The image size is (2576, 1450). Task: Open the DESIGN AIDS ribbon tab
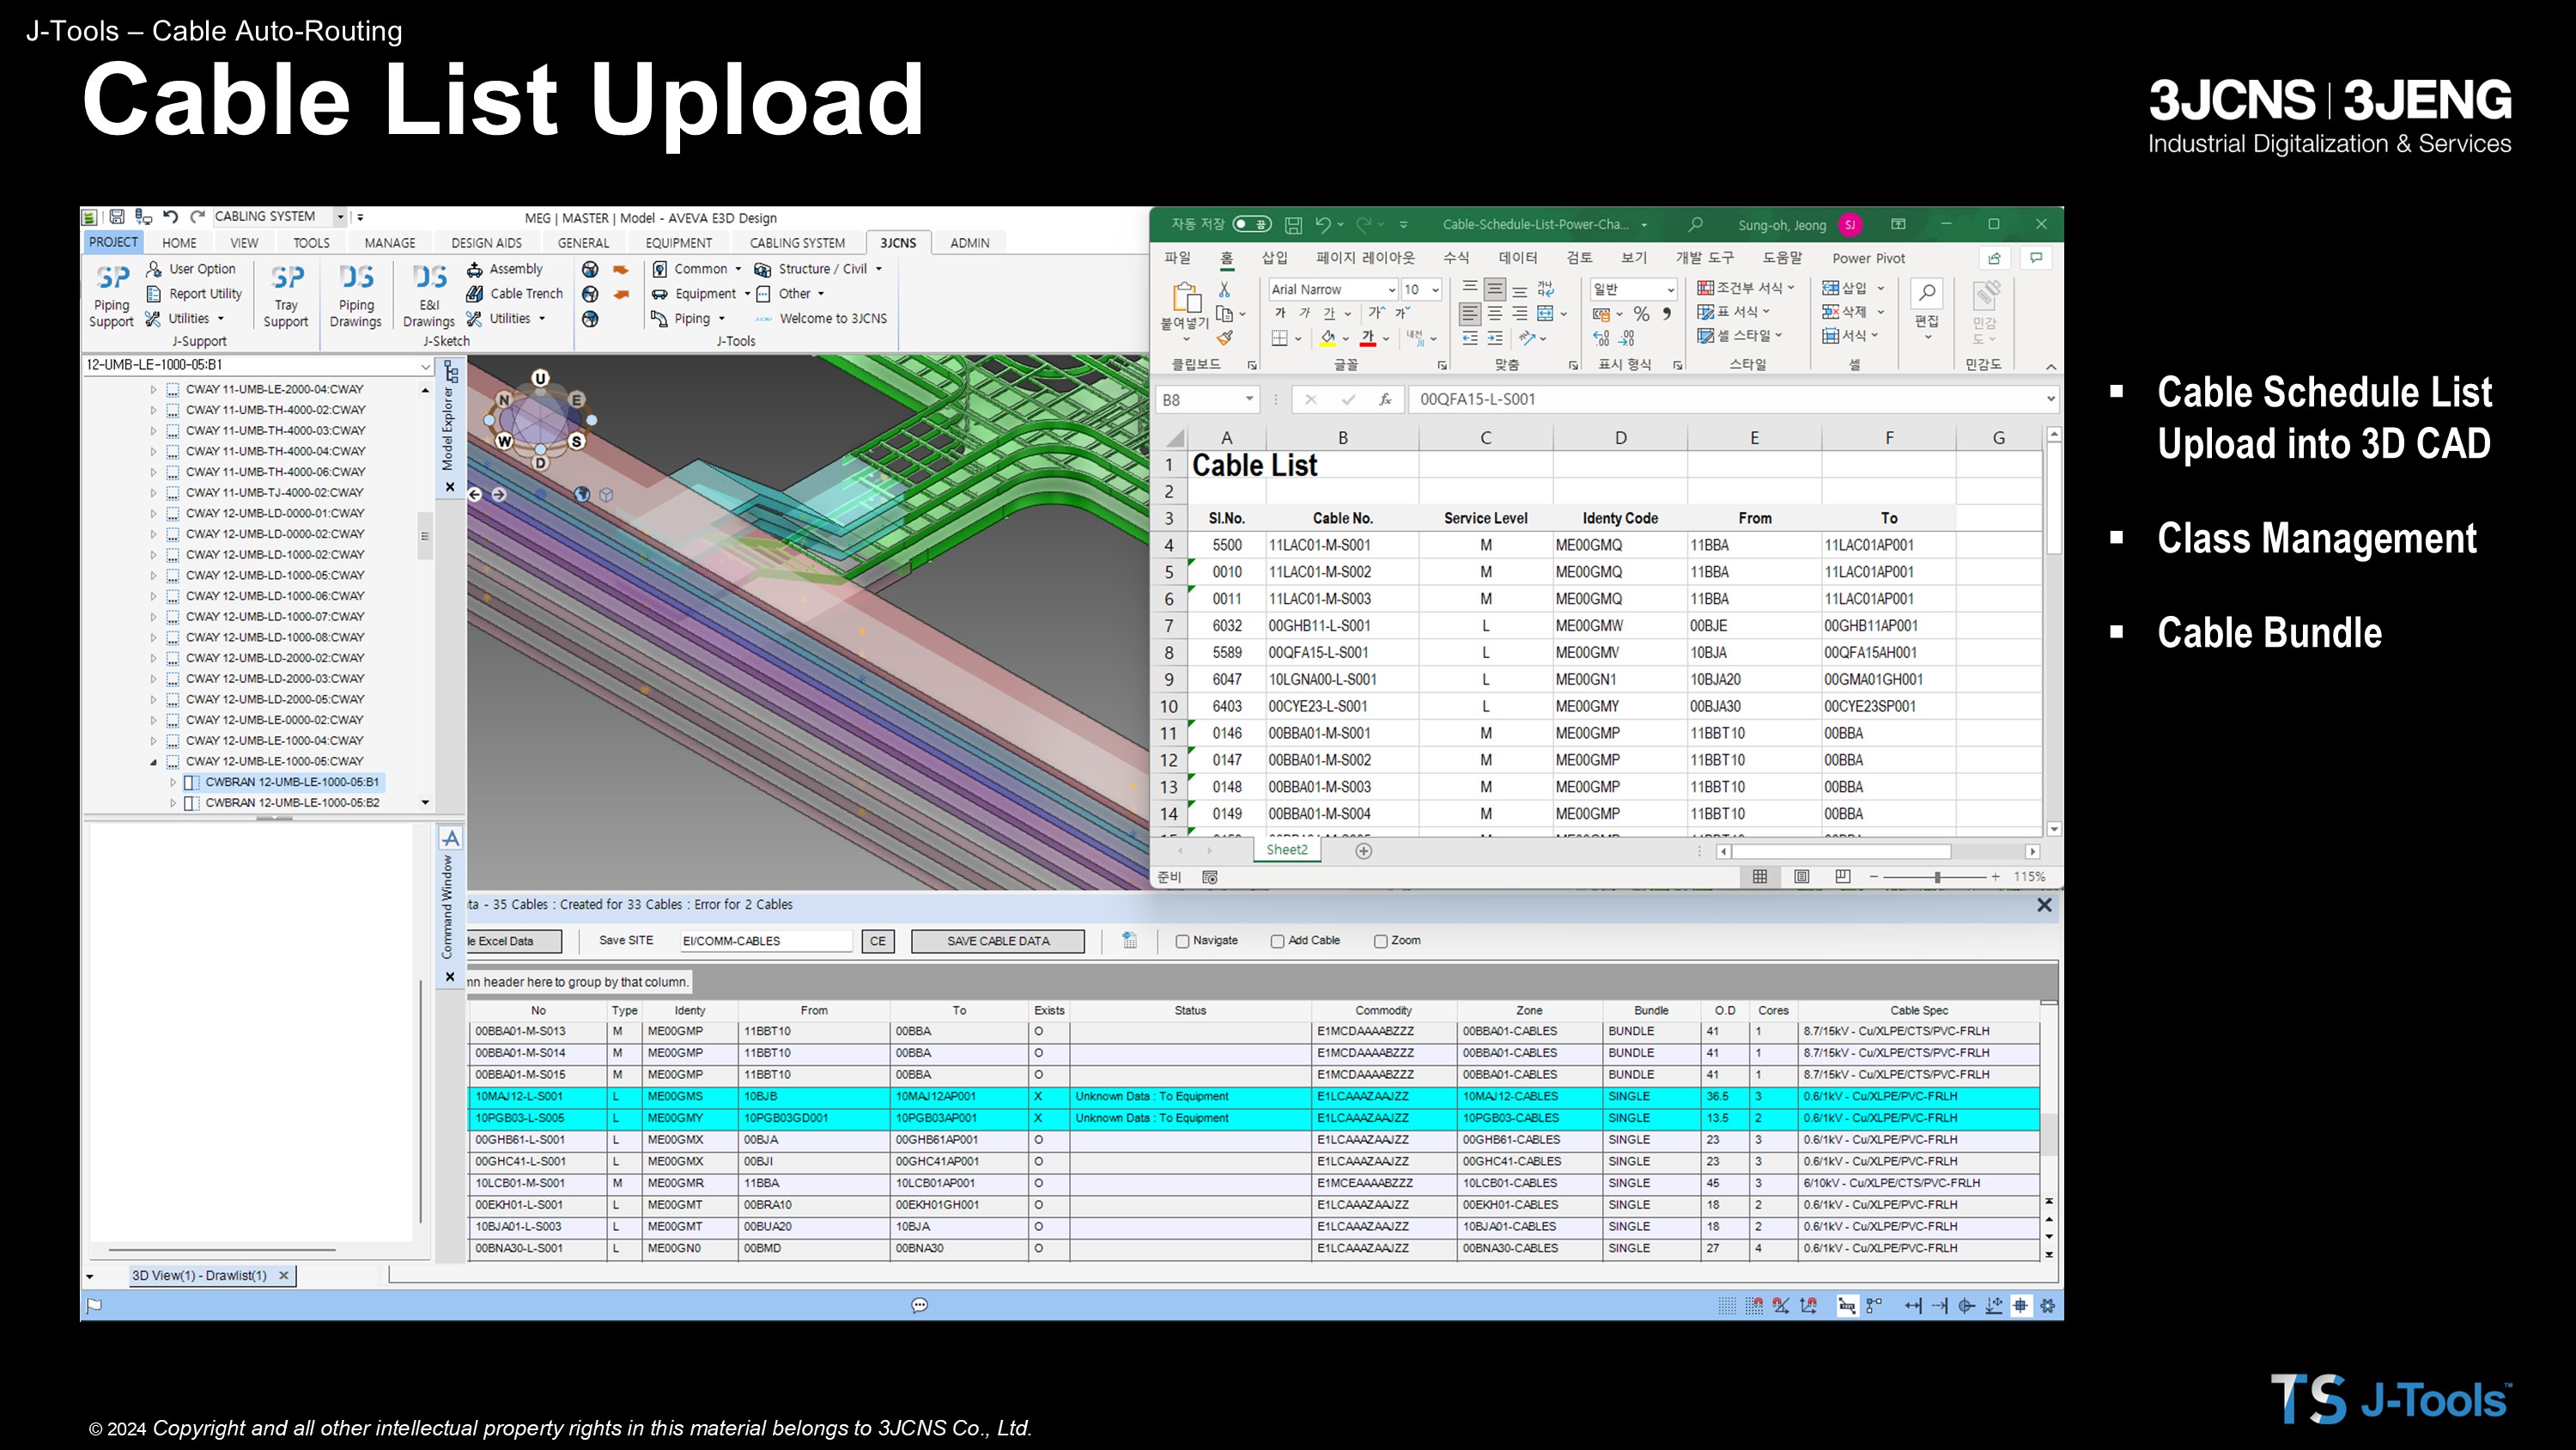click(x=486, y=243)
